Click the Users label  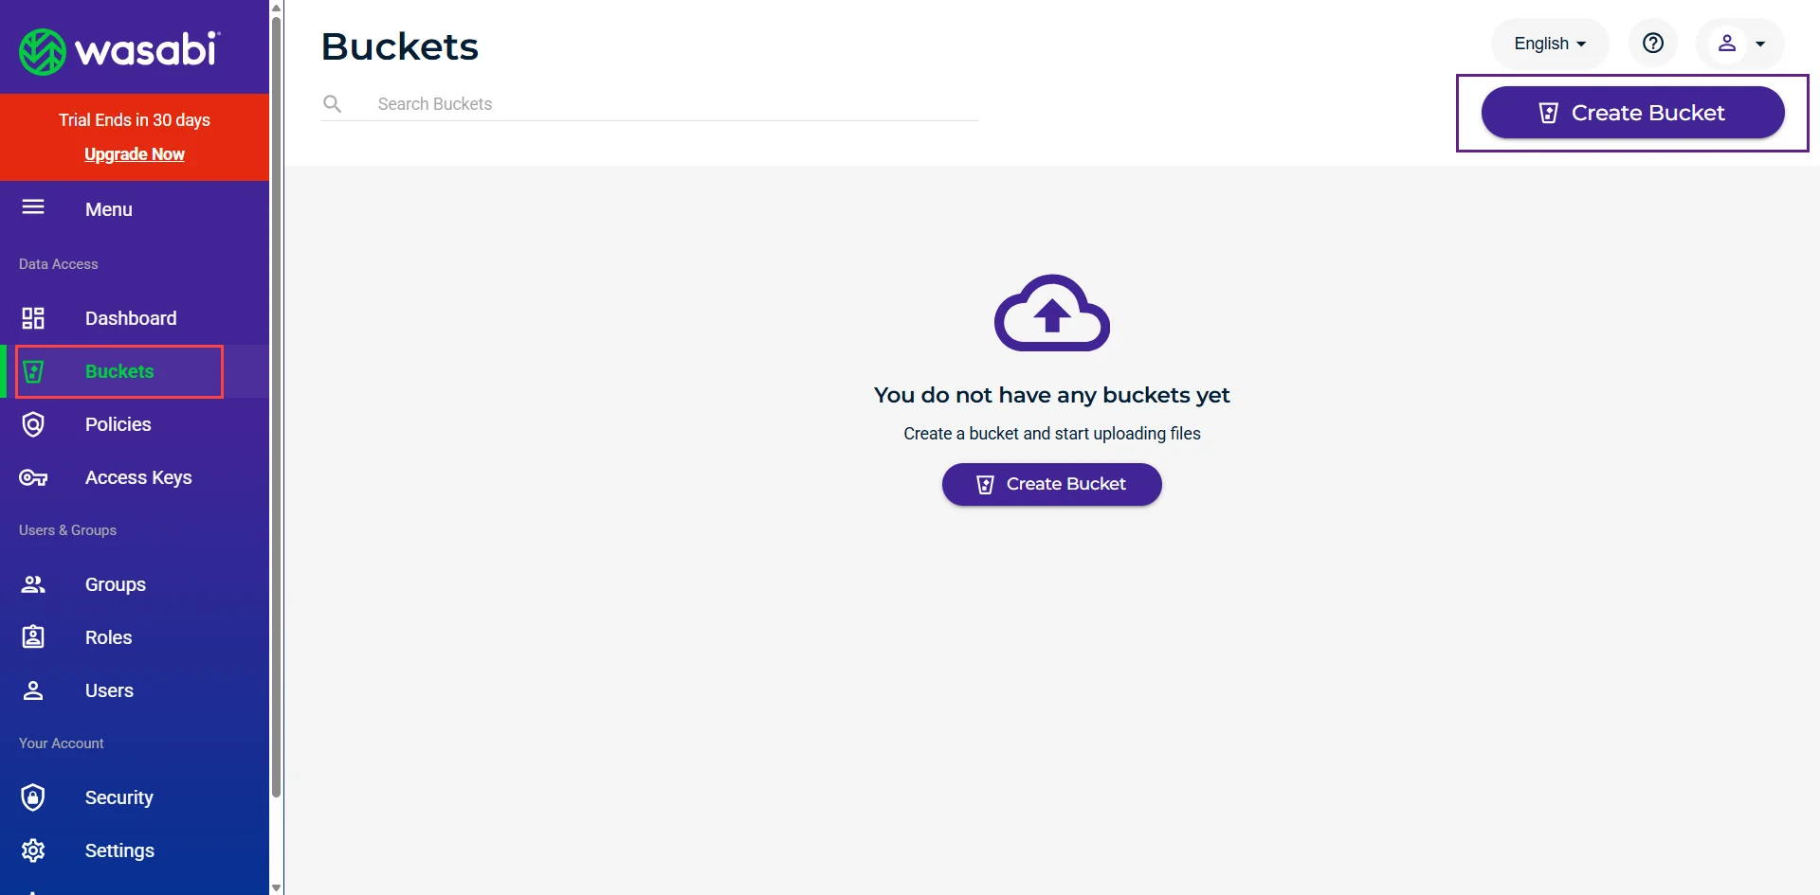[110, 690]
